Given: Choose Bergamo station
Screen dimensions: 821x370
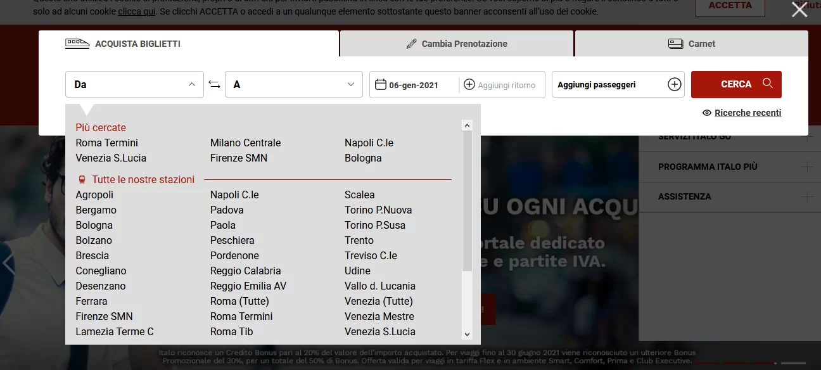Looking at the screenshot, I should (x=96, y=210).
